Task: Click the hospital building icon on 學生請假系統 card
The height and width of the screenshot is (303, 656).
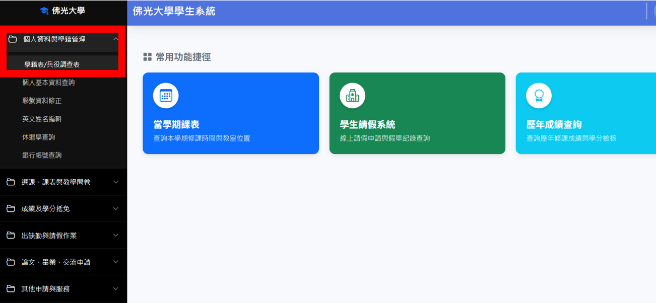Action: pyautogui.click(x=353, y=96)
